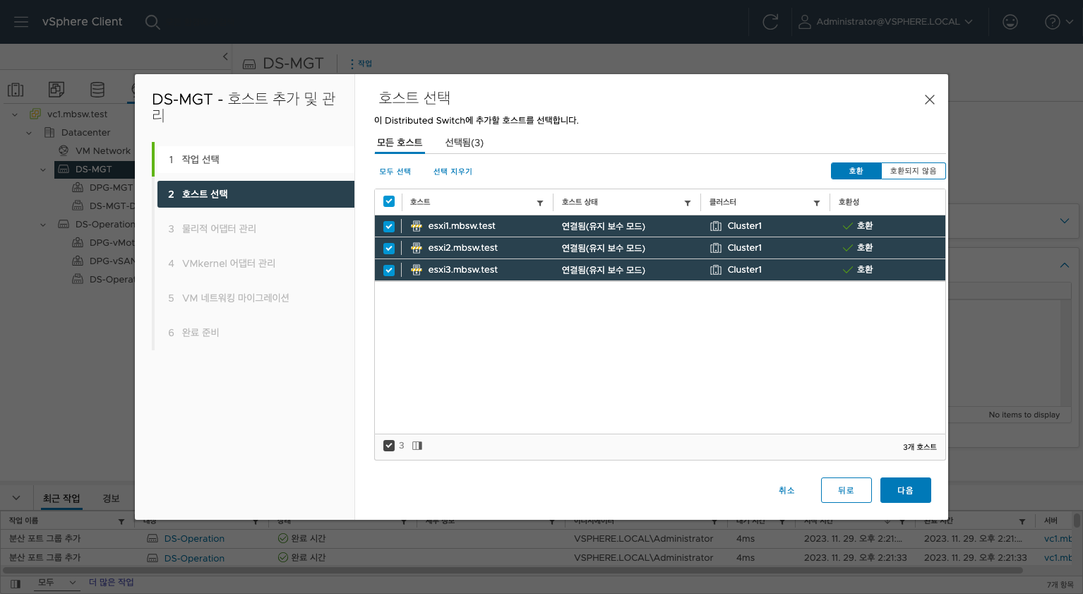Image resolution: width=1083 pixels, height=594 pixels.
Task: Click the 더 많은 작업 link
Action: point(112,583)
